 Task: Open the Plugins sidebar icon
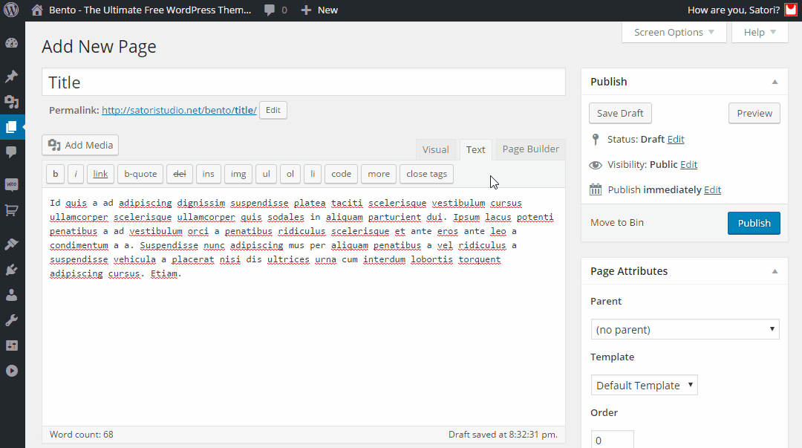[11, 270]
